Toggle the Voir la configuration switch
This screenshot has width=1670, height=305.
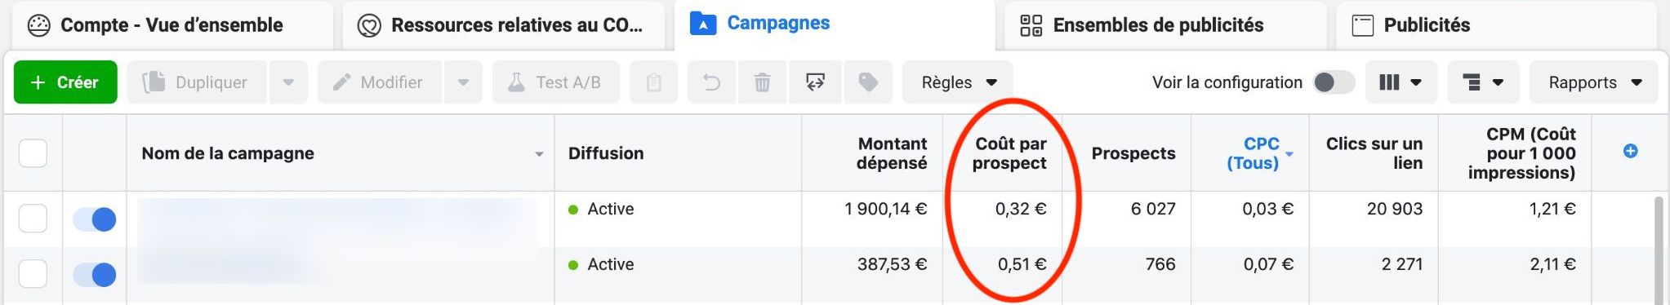tap(1334, 82)
